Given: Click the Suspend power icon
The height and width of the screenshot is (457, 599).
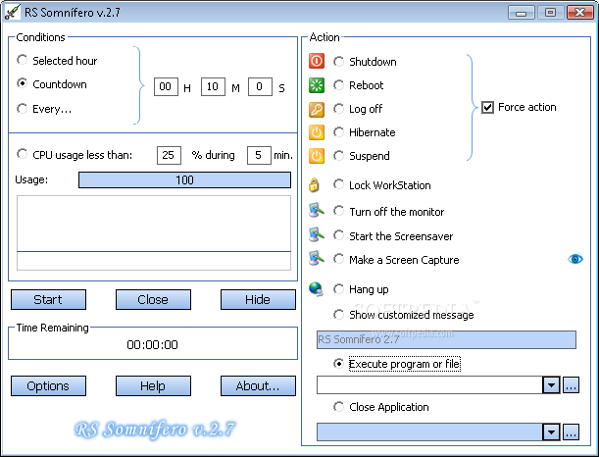Looking at the screenshot, I should (x=317, y=156).
